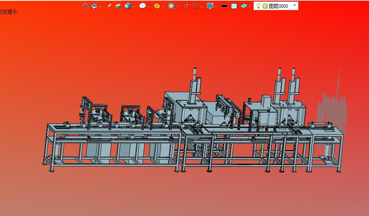Click the exit icon at toolbar start

[x=84, y=6]
